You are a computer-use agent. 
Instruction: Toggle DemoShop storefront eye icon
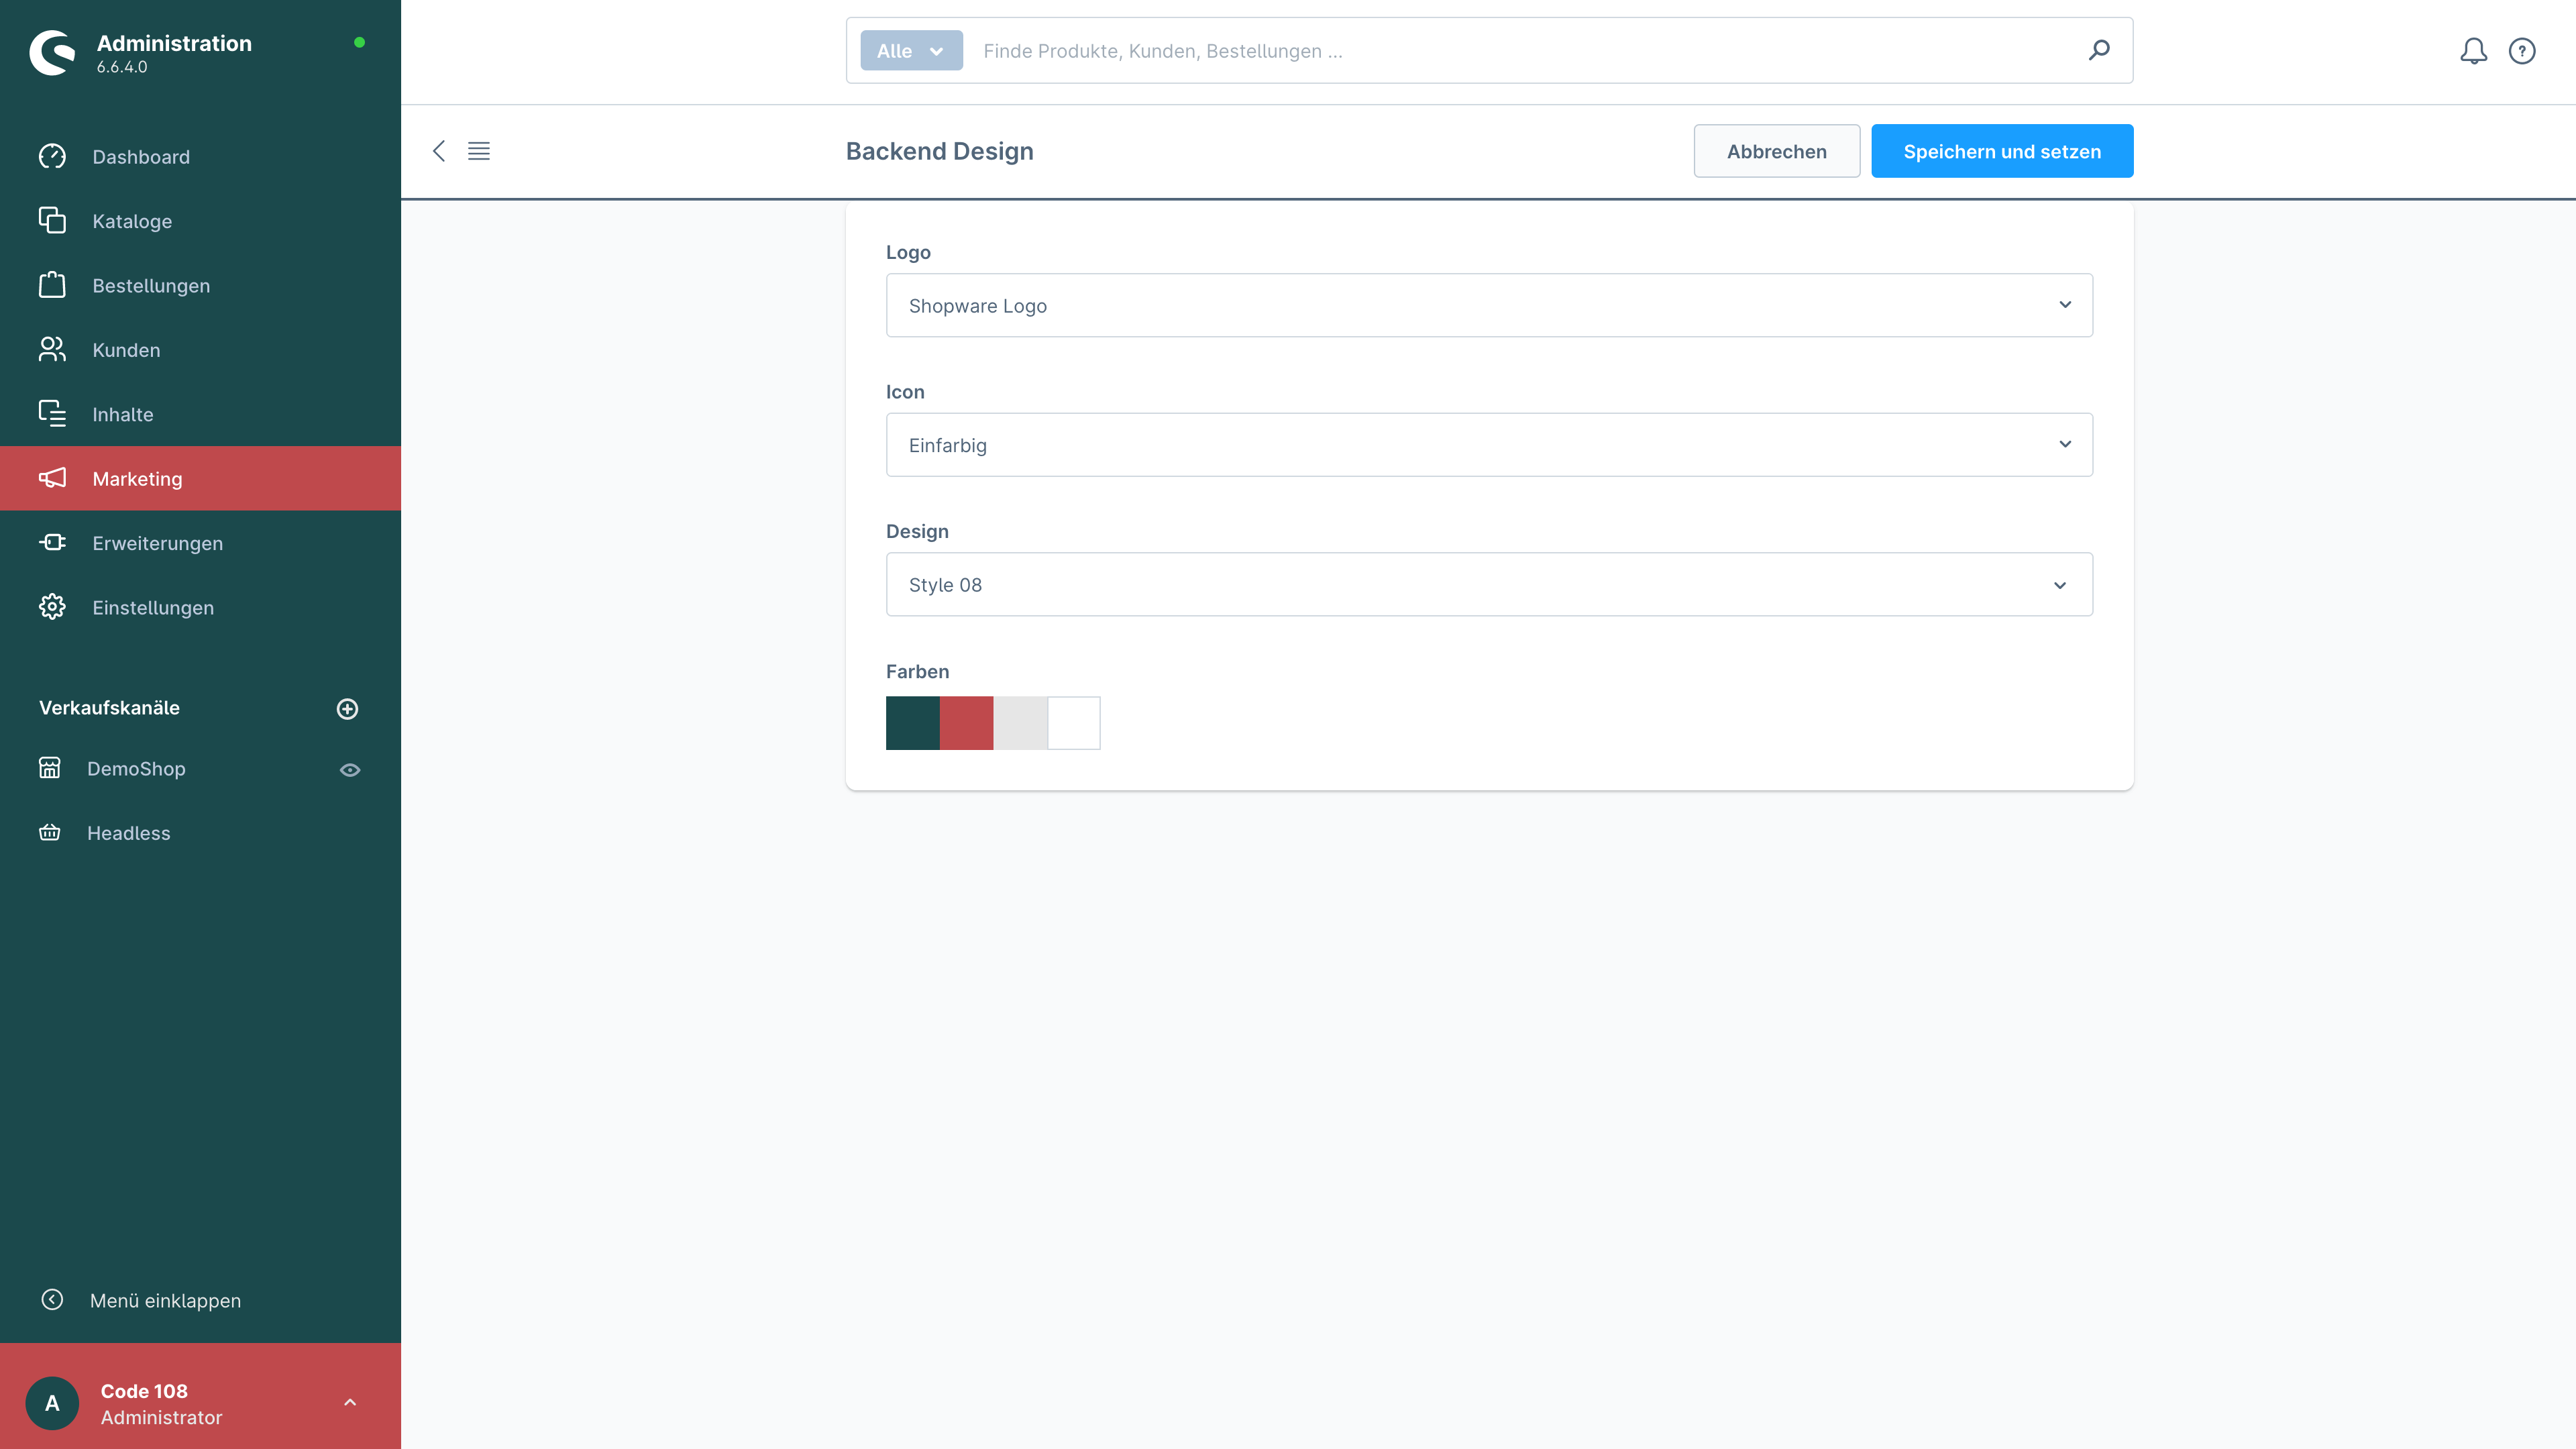[350, 770]
